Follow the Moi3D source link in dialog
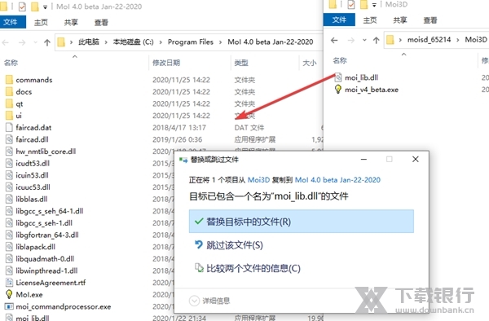 [258, 180]
